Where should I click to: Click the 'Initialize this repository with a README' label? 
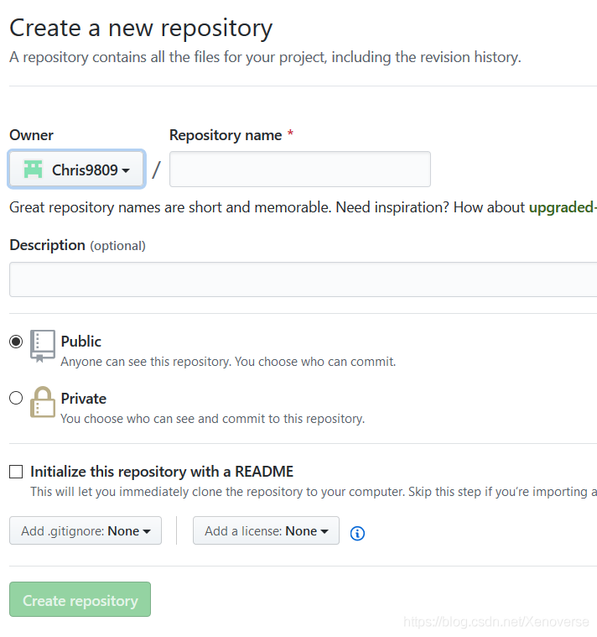[162, 472]
